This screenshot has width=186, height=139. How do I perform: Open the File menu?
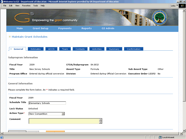(5, 6)
